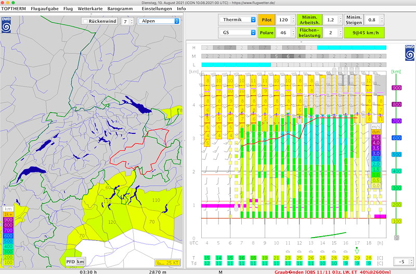Click the stepper arrows for Pilot weight 120
The width and height of the screenshot is (416, 274).
tap(293, 20)
